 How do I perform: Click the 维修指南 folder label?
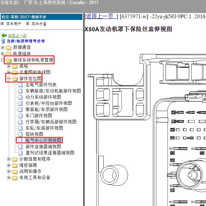pyautogui.click(x=28, y=165)
